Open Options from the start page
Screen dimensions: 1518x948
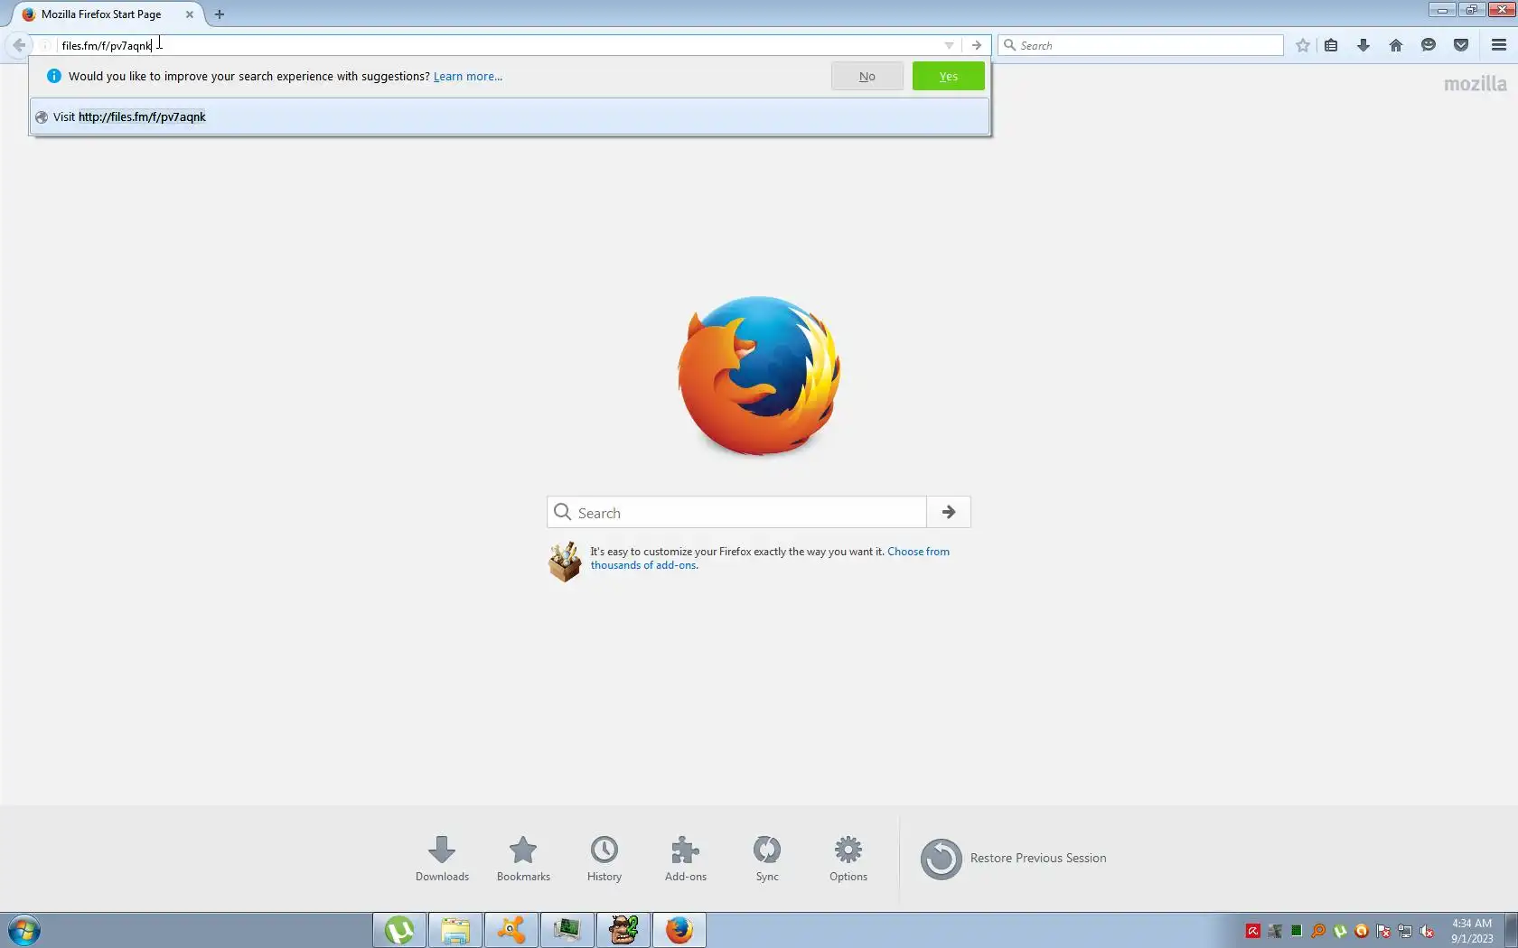(x=848, y=859)
